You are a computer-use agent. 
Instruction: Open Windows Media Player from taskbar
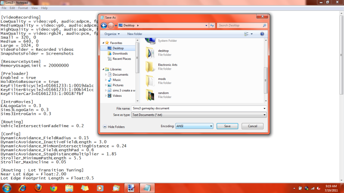click(100, 188)
